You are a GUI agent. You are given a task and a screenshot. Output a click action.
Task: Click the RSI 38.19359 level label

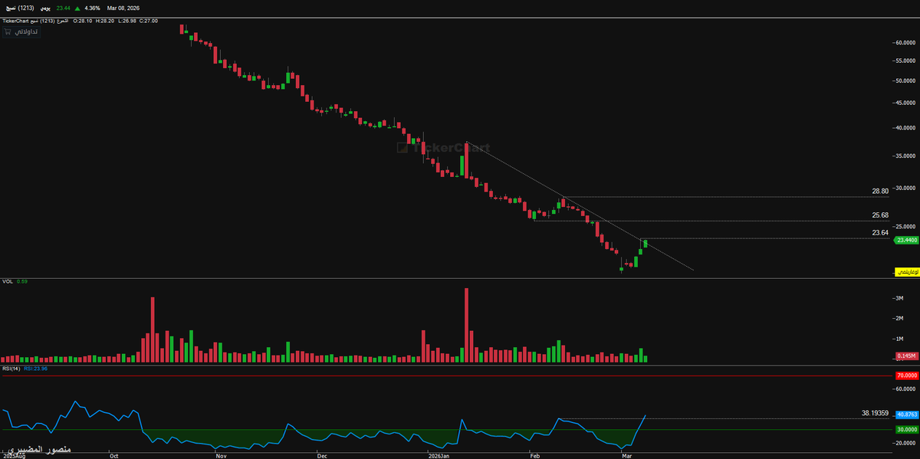tap(875, 413)
